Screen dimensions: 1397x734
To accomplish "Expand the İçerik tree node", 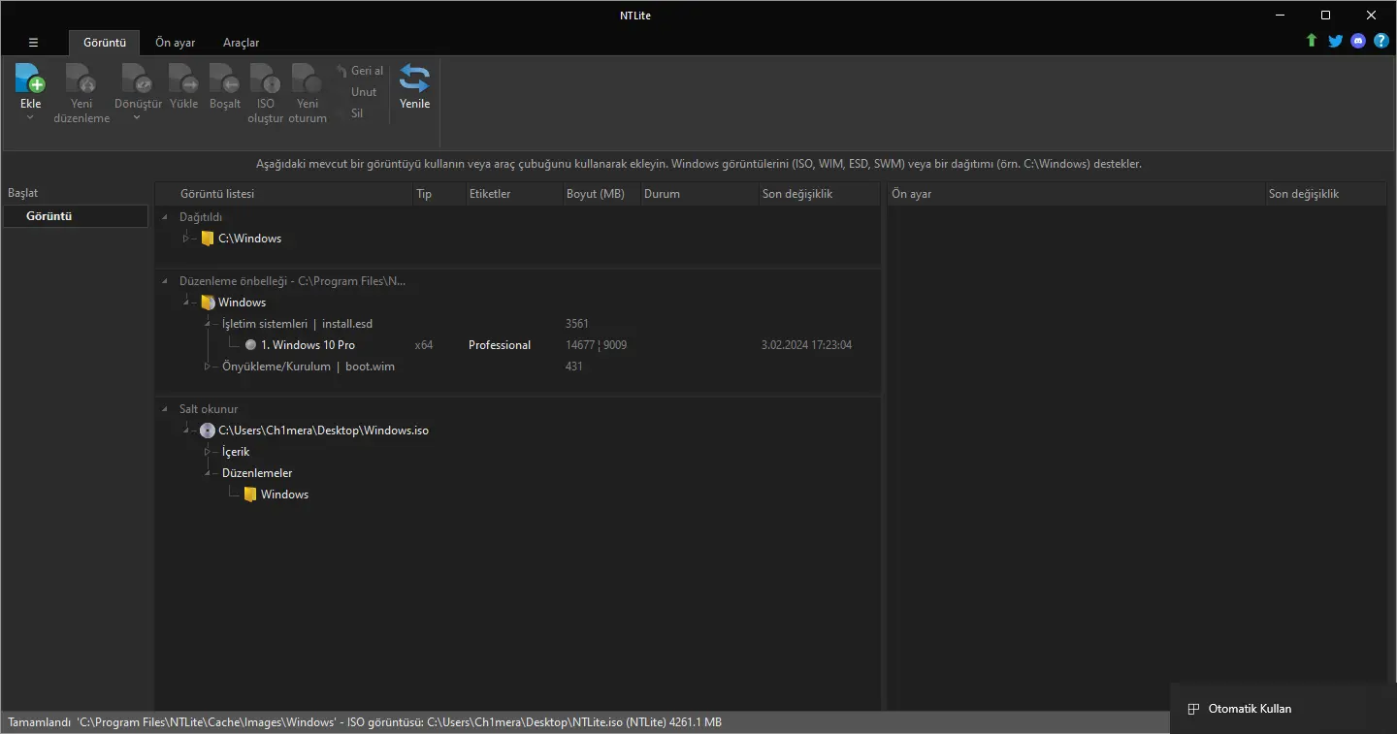I will (208, 452).
